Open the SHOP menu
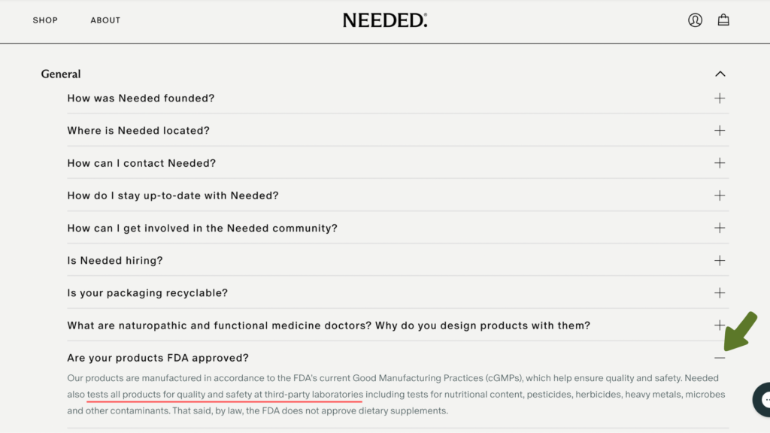Image resolution: width=770 pixels, height=433 pixels. [x=45, y=20]
